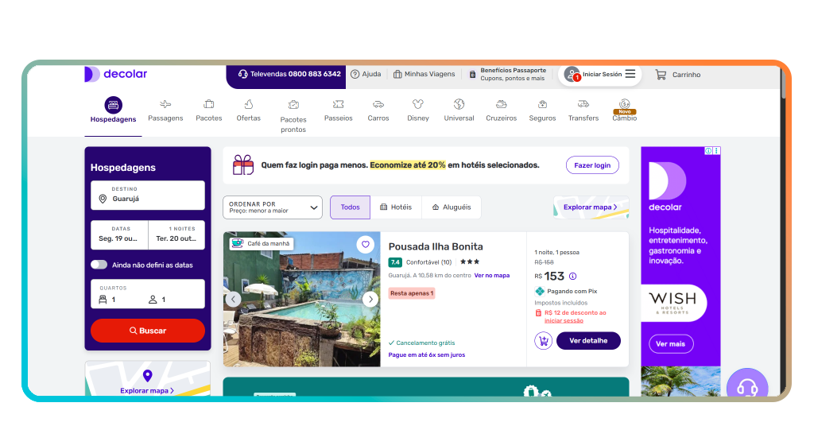Click Pague em até 6x sem juros

(x=427, y=355)
